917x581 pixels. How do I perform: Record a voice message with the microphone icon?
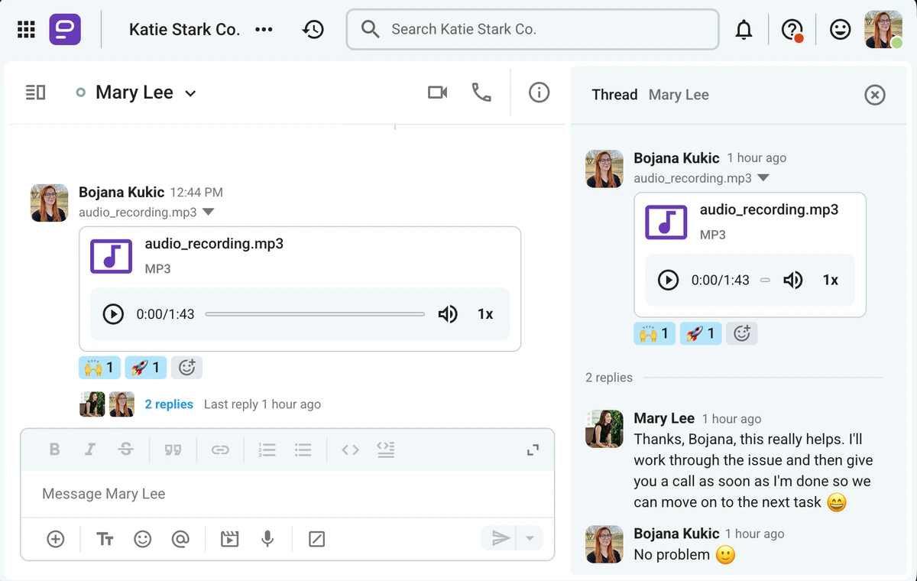coord(267,539)
